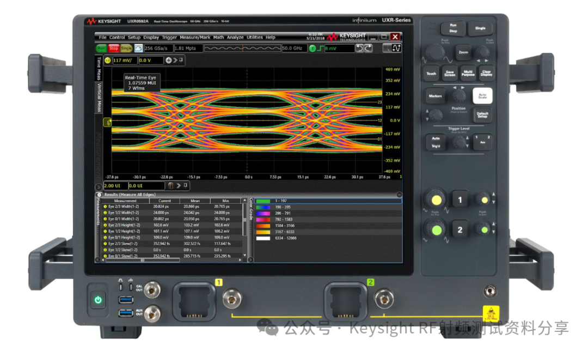Click the 256 GSa/s sample rate readout
Viewport: 588px width, 351px height.
click(x=158, y=49)
